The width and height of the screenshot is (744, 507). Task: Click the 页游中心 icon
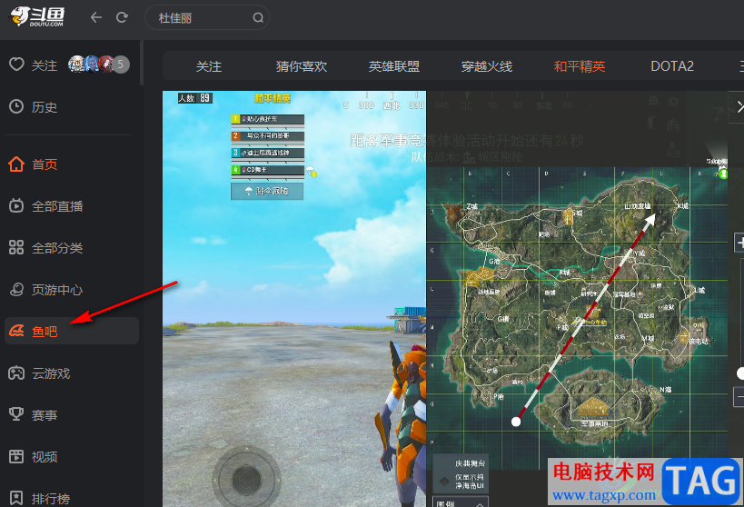pyautogui.click(x=16, y=289)
